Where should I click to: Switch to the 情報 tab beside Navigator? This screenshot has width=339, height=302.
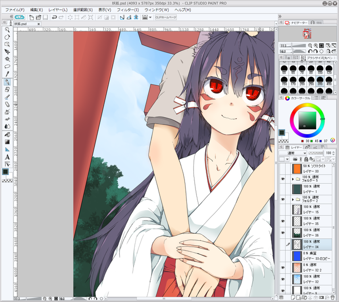(317, 22)
